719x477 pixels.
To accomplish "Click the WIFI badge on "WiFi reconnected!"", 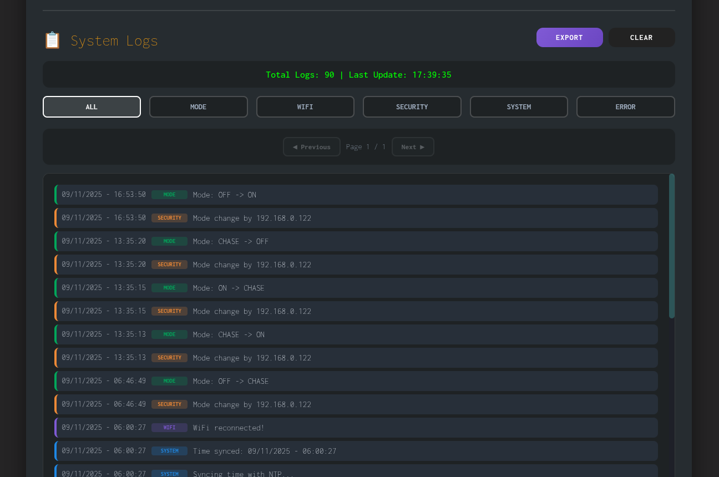I will (x=169, y=428).
